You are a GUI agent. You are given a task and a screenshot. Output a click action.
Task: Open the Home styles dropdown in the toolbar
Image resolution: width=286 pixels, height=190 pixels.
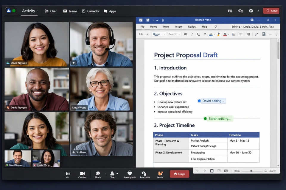click(158, 34)
